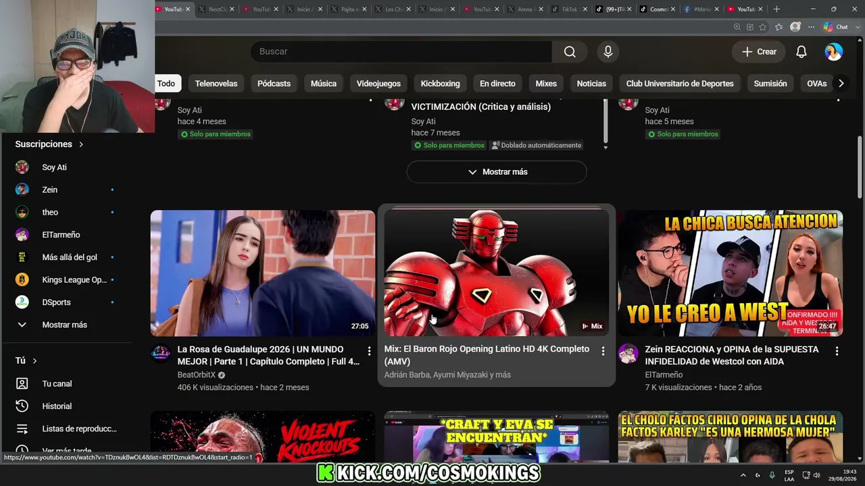Open the network icon in the taskbar
The height and width of the screenshot is (486, 865).
tap(806, 475)
